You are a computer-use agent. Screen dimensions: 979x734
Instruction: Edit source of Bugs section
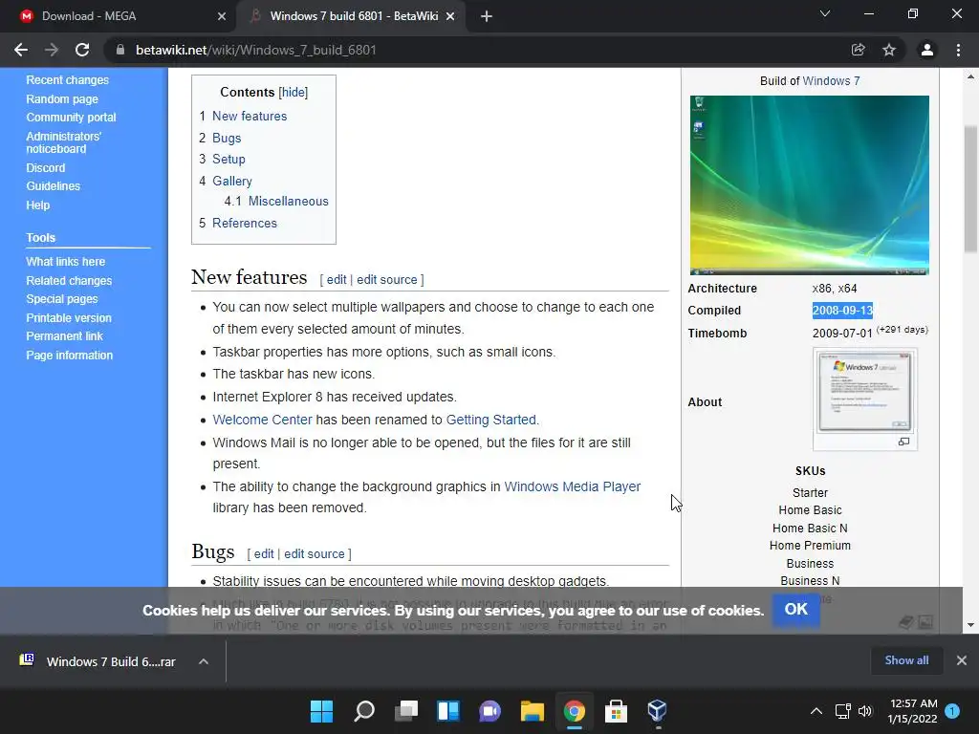(314, 553)
